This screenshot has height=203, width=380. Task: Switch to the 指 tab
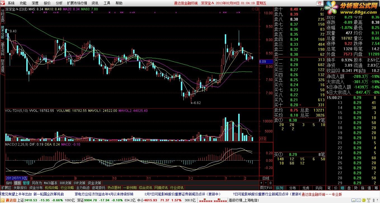click(x=362, y=188)
